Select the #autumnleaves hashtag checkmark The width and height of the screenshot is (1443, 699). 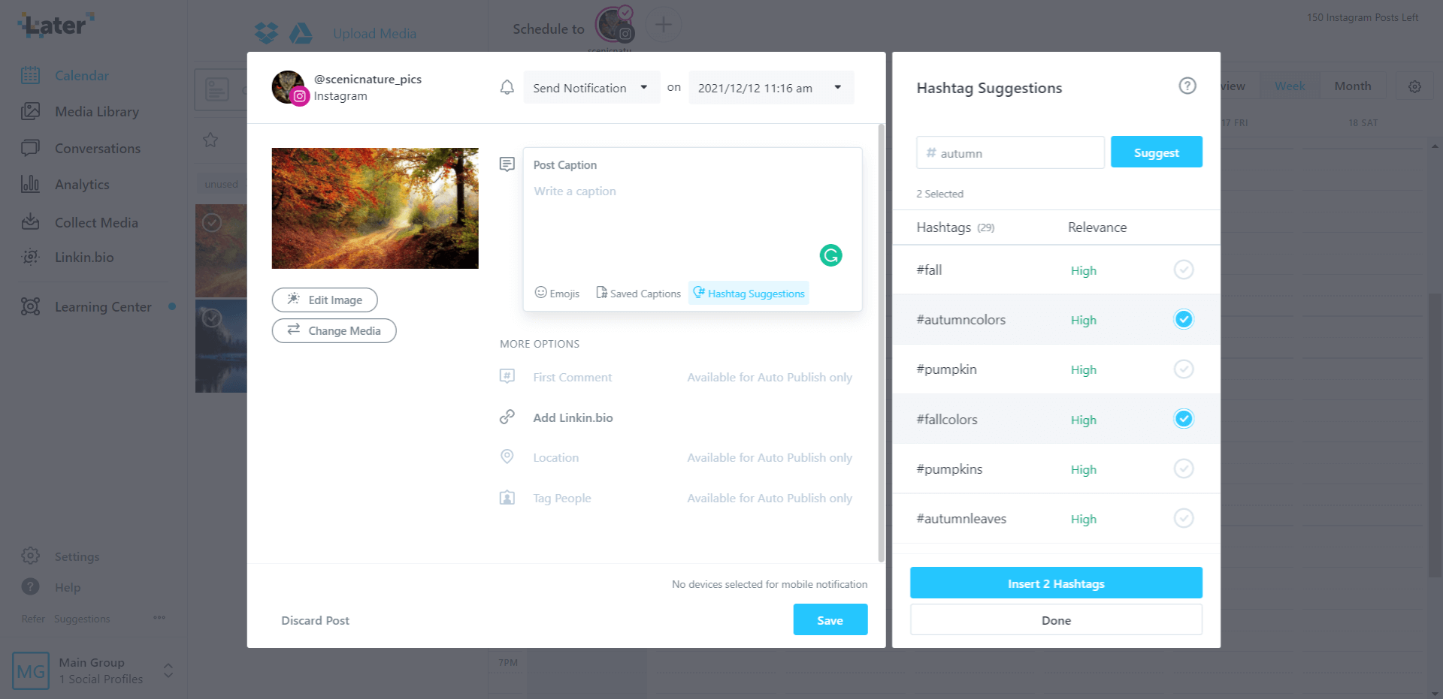point(1184,518)
